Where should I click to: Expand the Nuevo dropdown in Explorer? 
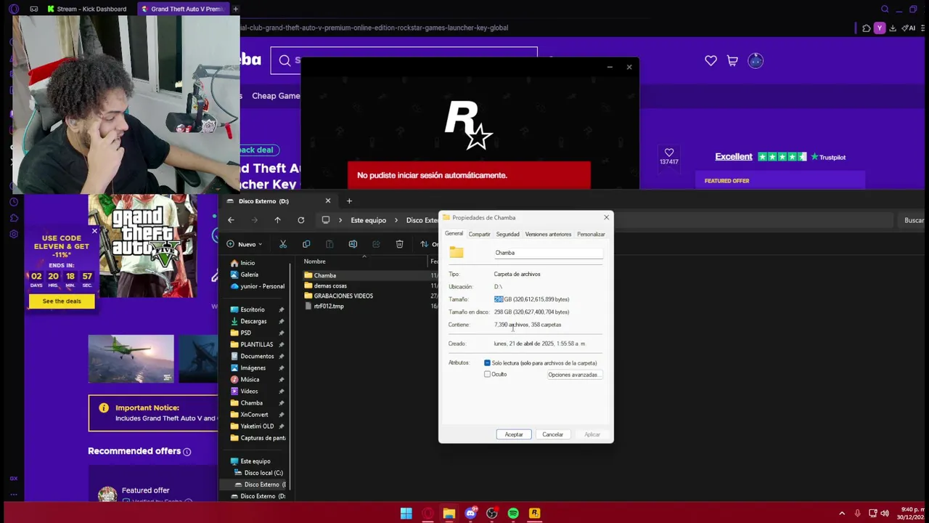click(x=245, y=244)
